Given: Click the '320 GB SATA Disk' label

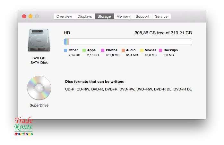Looking at the screenshot, I should [x=39, y=60].
